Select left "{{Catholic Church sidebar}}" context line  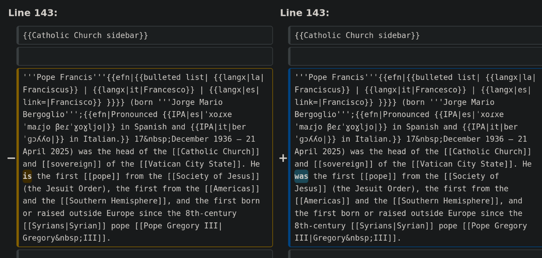(x=85, y=36)
